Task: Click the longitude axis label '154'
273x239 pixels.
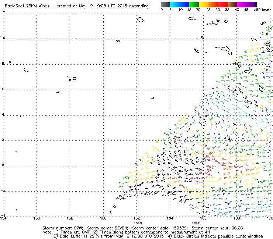Action: [3, 218]
